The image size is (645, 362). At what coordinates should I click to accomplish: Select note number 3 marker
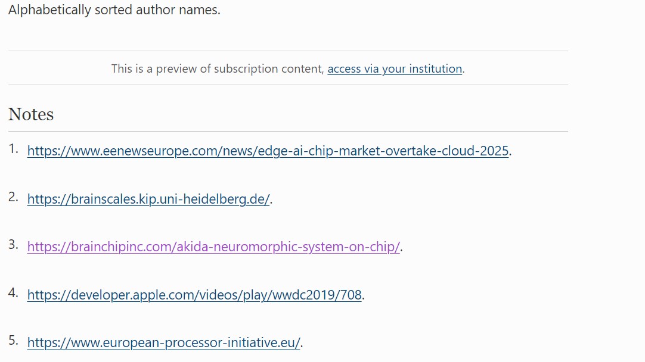click(x=13, y=245)
